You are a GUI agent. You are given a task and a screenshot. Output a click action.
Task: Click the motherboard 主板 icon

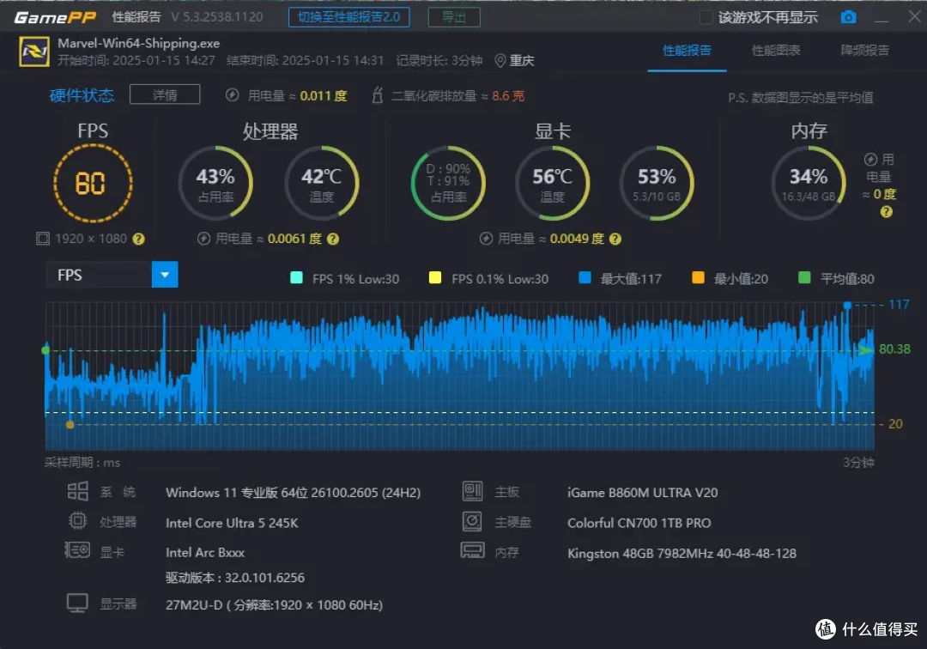coord(472,491)
